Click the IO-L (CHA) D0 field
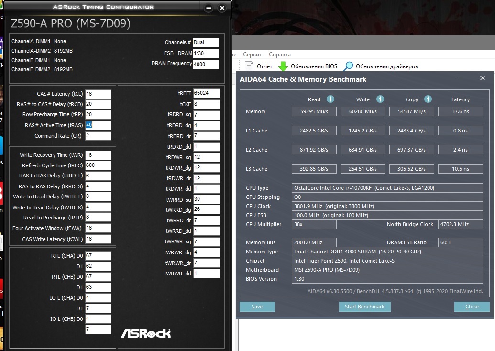Image resolution: width=495 pixels, height=351 pixels. 98,297
